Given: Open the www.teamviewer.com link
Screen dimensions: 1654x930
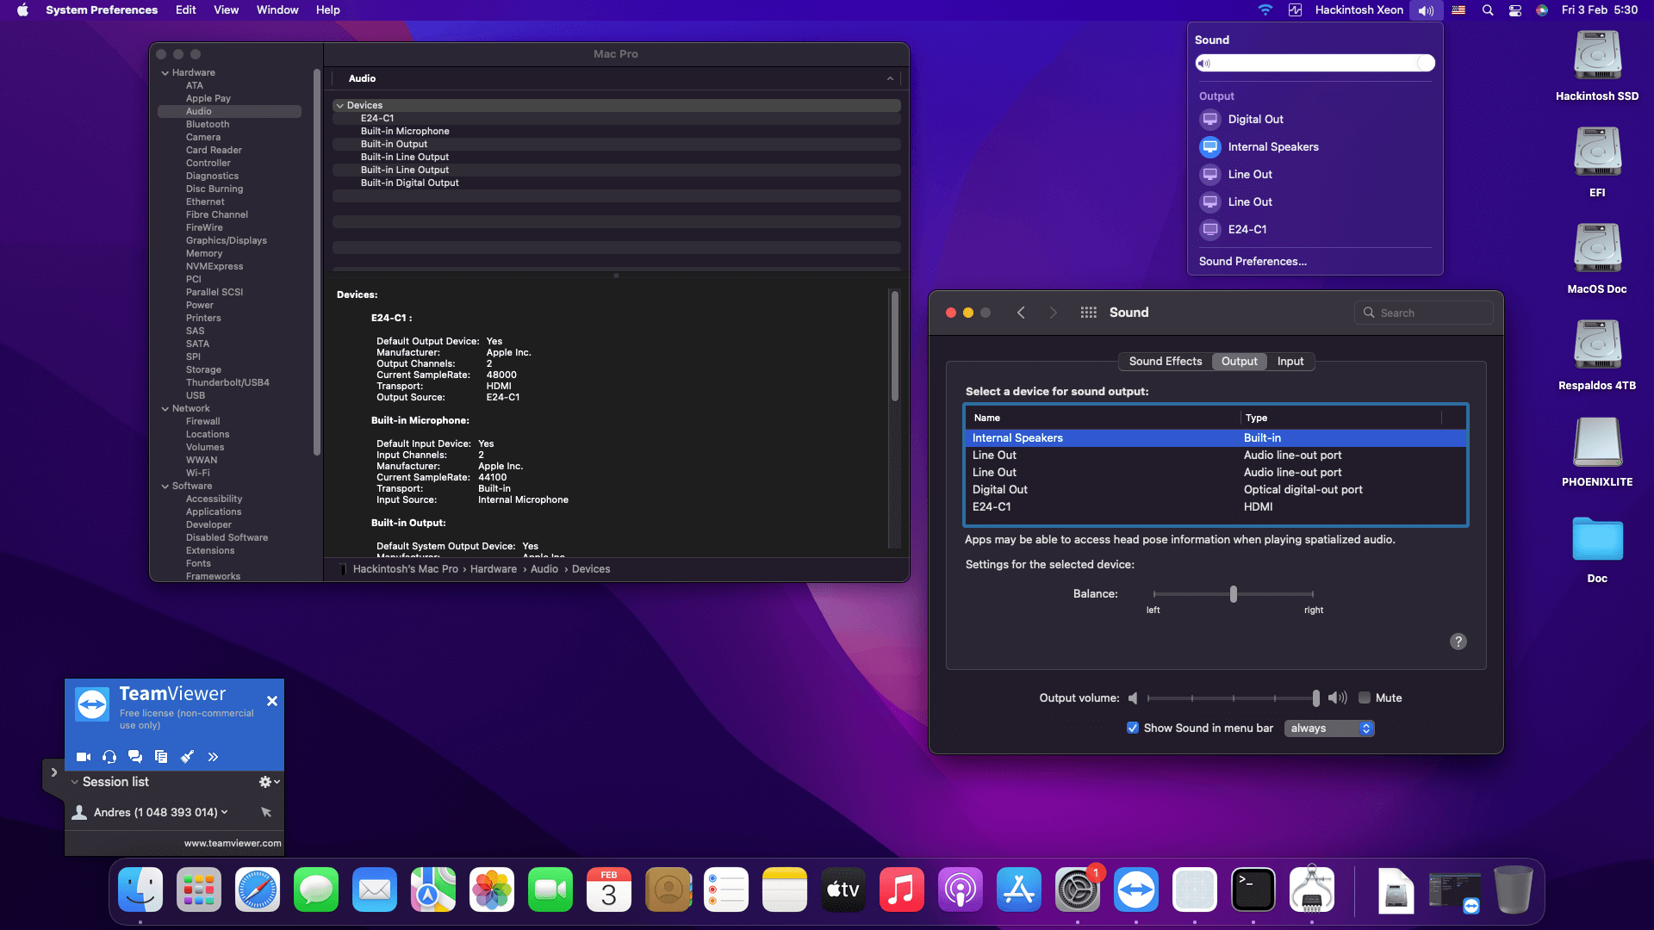Looking at the screenshot, I should coord(233,844).
